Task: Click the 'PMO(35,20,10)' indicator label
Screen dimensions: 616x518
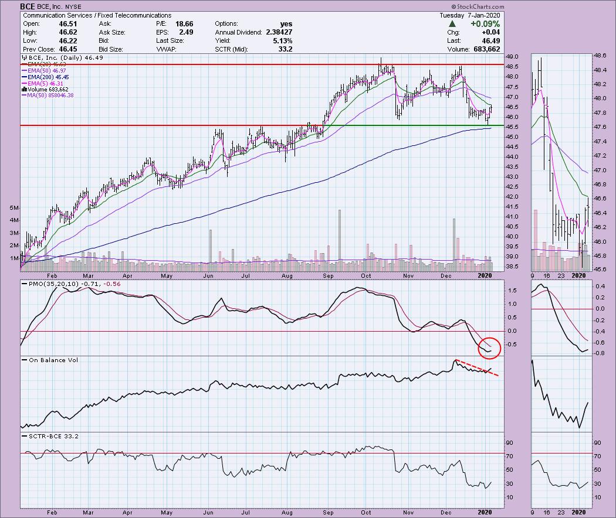Action: tap(55, 284)
